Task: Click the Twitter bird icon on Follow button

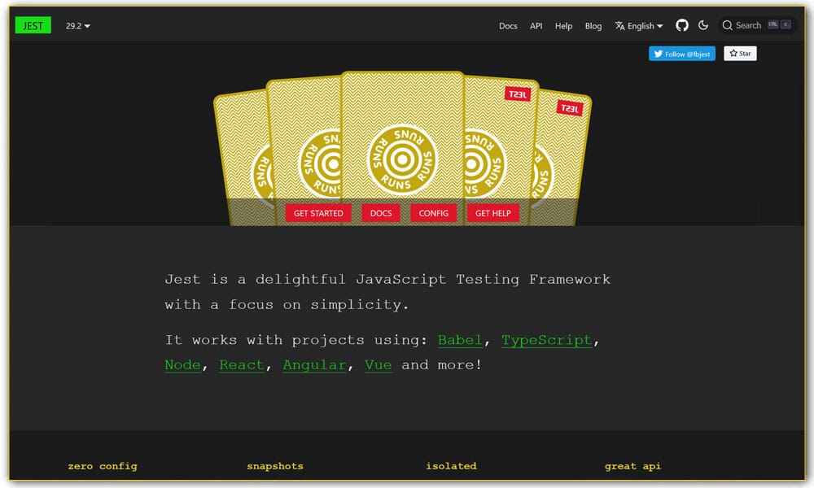Action: pyautogui.click(x=658, y=53)
